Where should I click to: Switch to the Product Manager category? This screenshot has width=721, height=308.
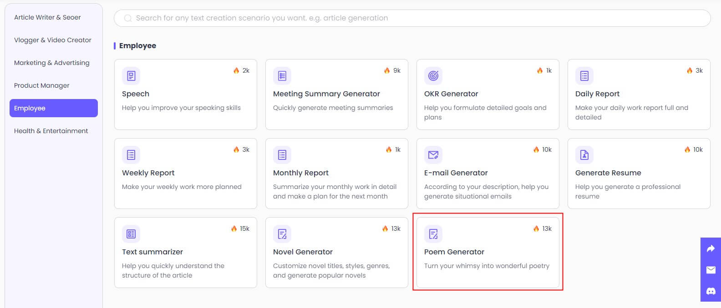54,85
